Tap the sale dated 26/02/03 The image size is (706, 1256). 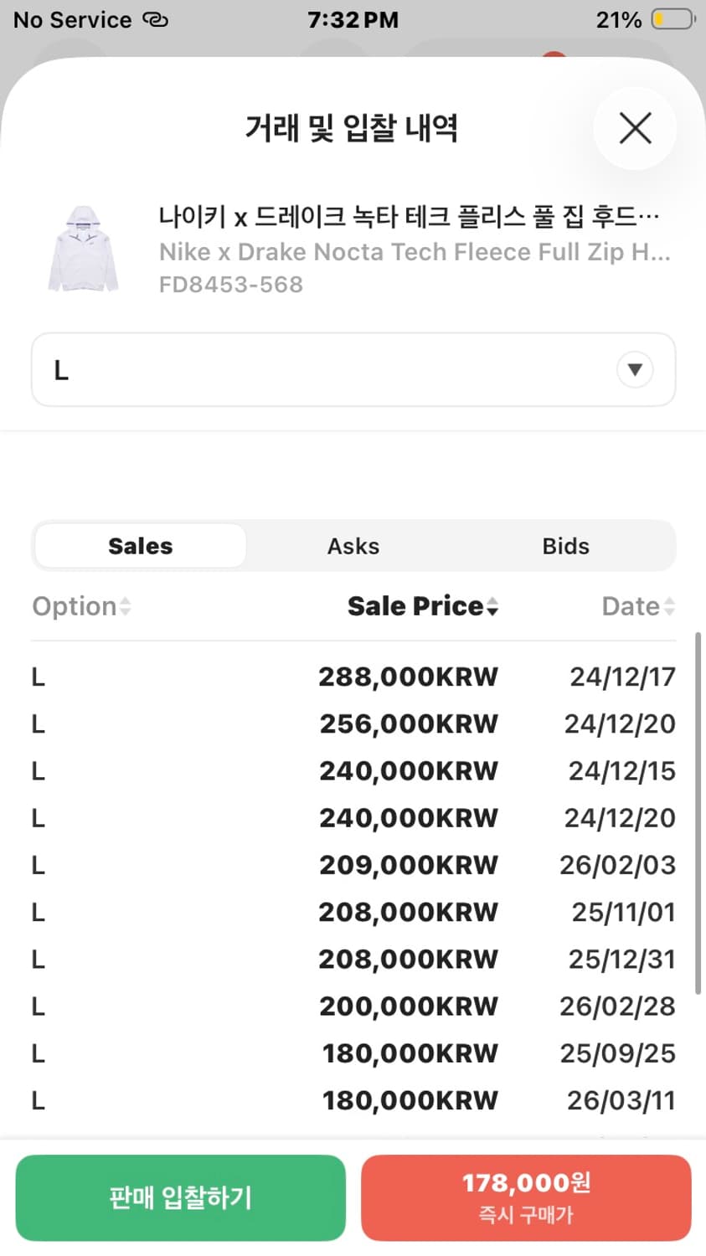tap(617, 865)
